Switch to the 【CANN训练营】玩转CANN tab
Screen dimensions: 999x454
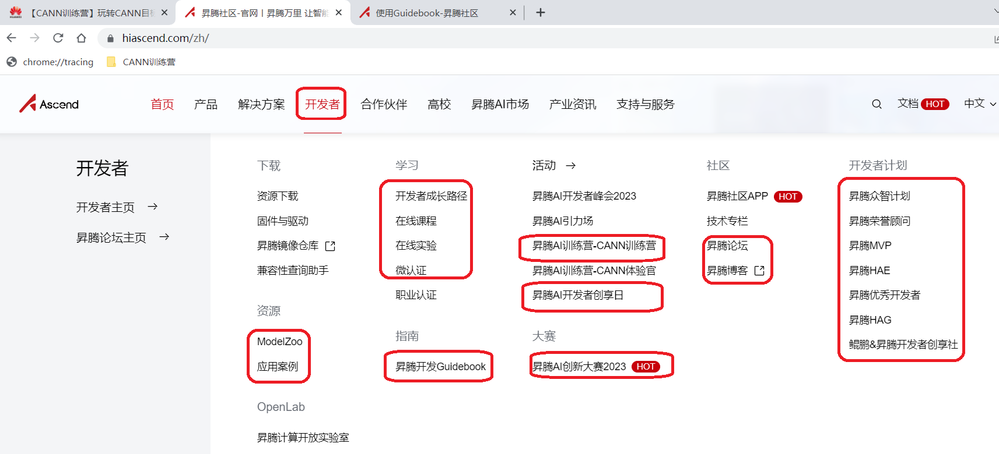point(87,13)
